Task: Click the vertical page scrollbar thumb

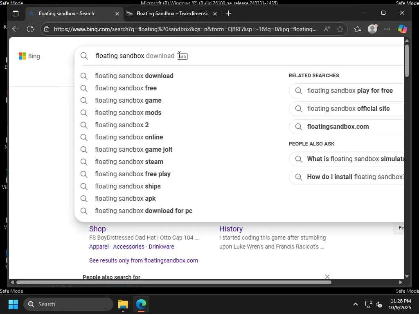Action: point(407,61)
